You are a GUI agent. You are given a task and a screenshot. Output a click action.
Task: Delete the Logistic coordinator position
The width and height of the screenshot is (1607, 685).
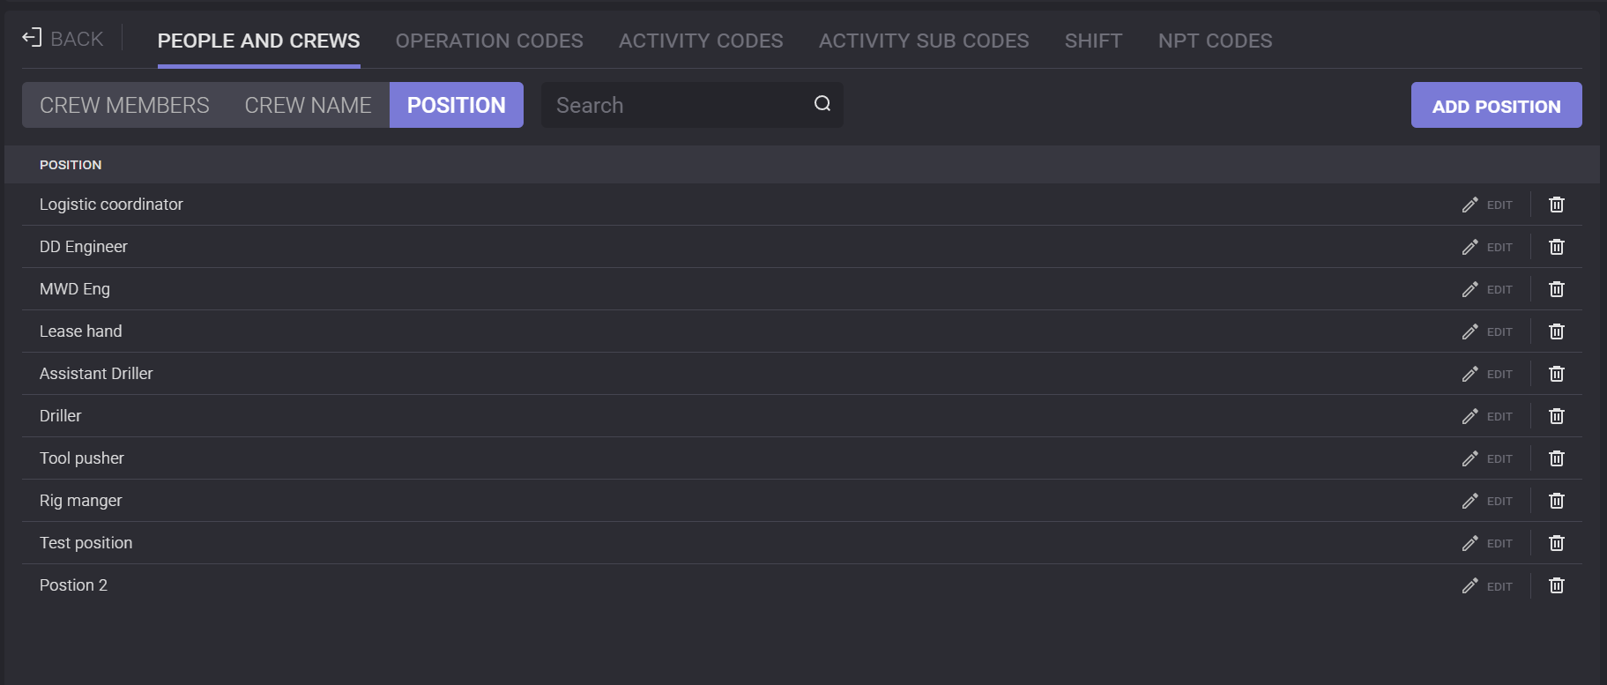pyautogui.click(x=1556, y=205)
